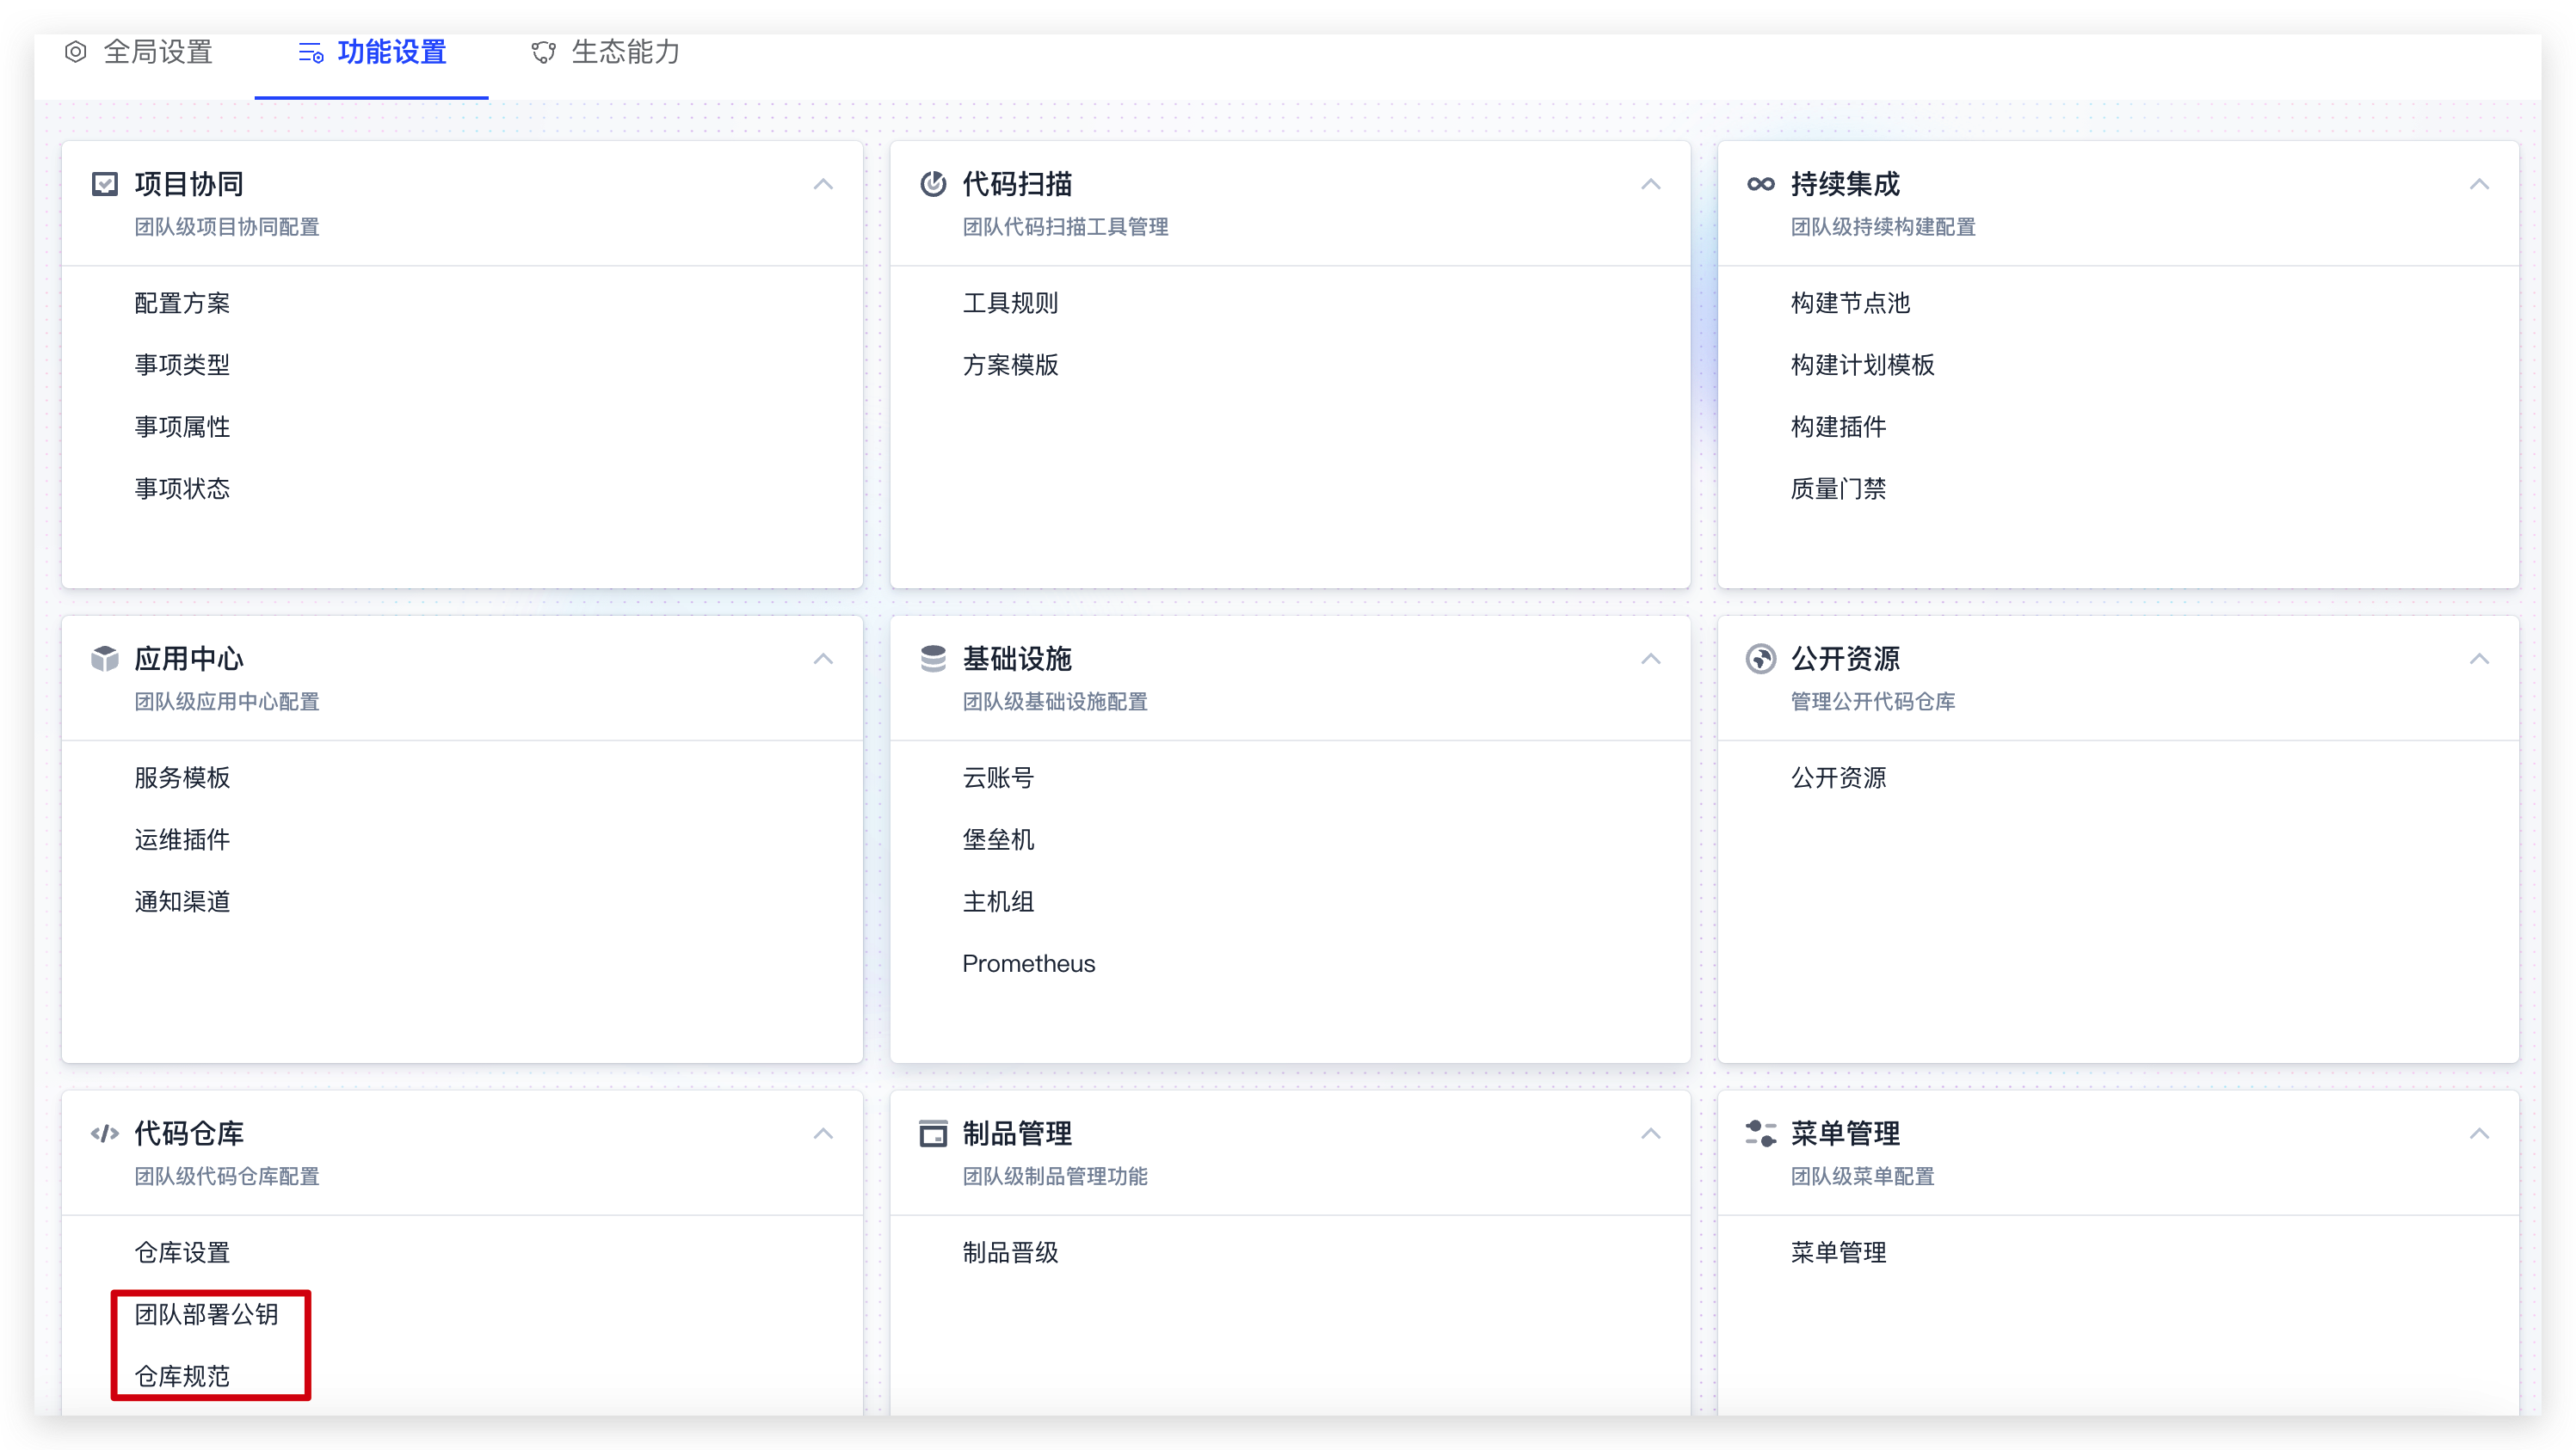This screenshot has width=2576, height=1450.
Task: Open 事项状态 settings
Action: click(182, 488)
